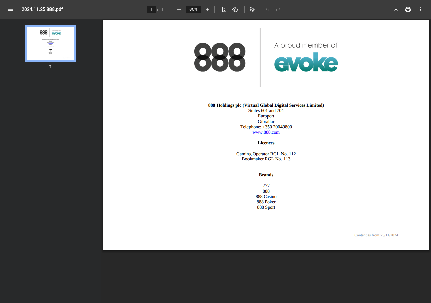Click the text Gaming Operator RGL No. 112
This screenshot has width=431, height=303.
pos(266,154)
